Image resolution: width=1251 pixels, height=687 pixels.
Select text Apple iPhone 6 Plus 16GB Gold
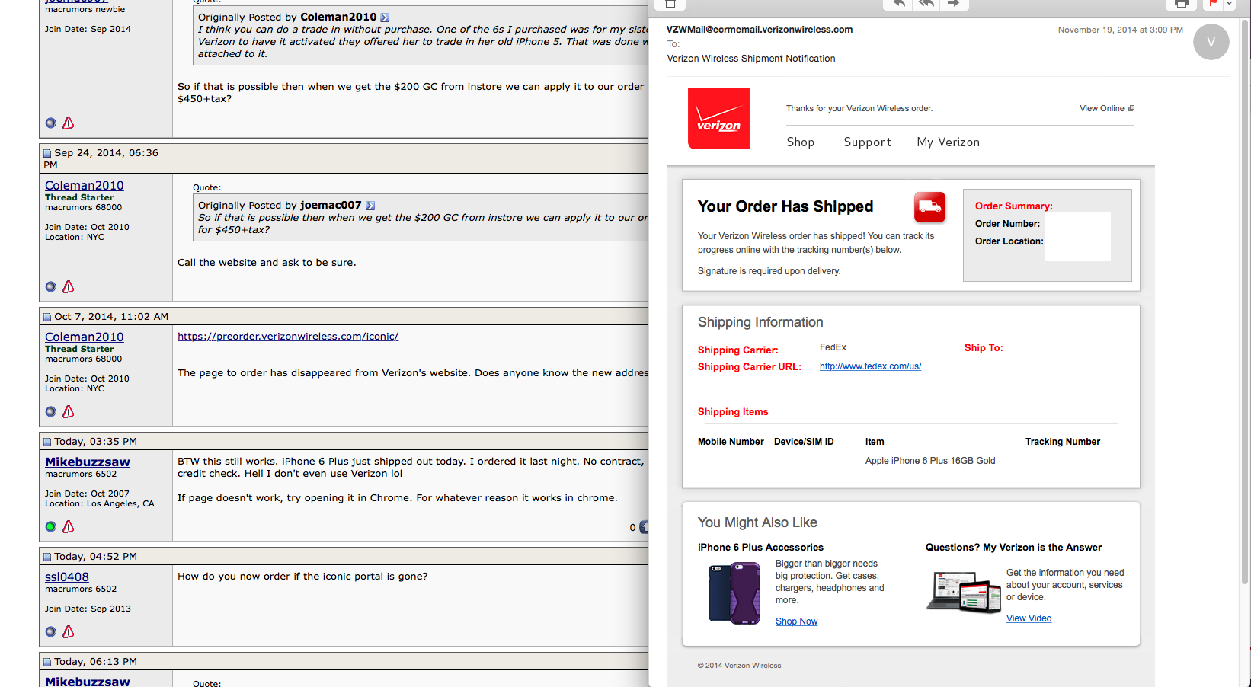tap(930, 461)
